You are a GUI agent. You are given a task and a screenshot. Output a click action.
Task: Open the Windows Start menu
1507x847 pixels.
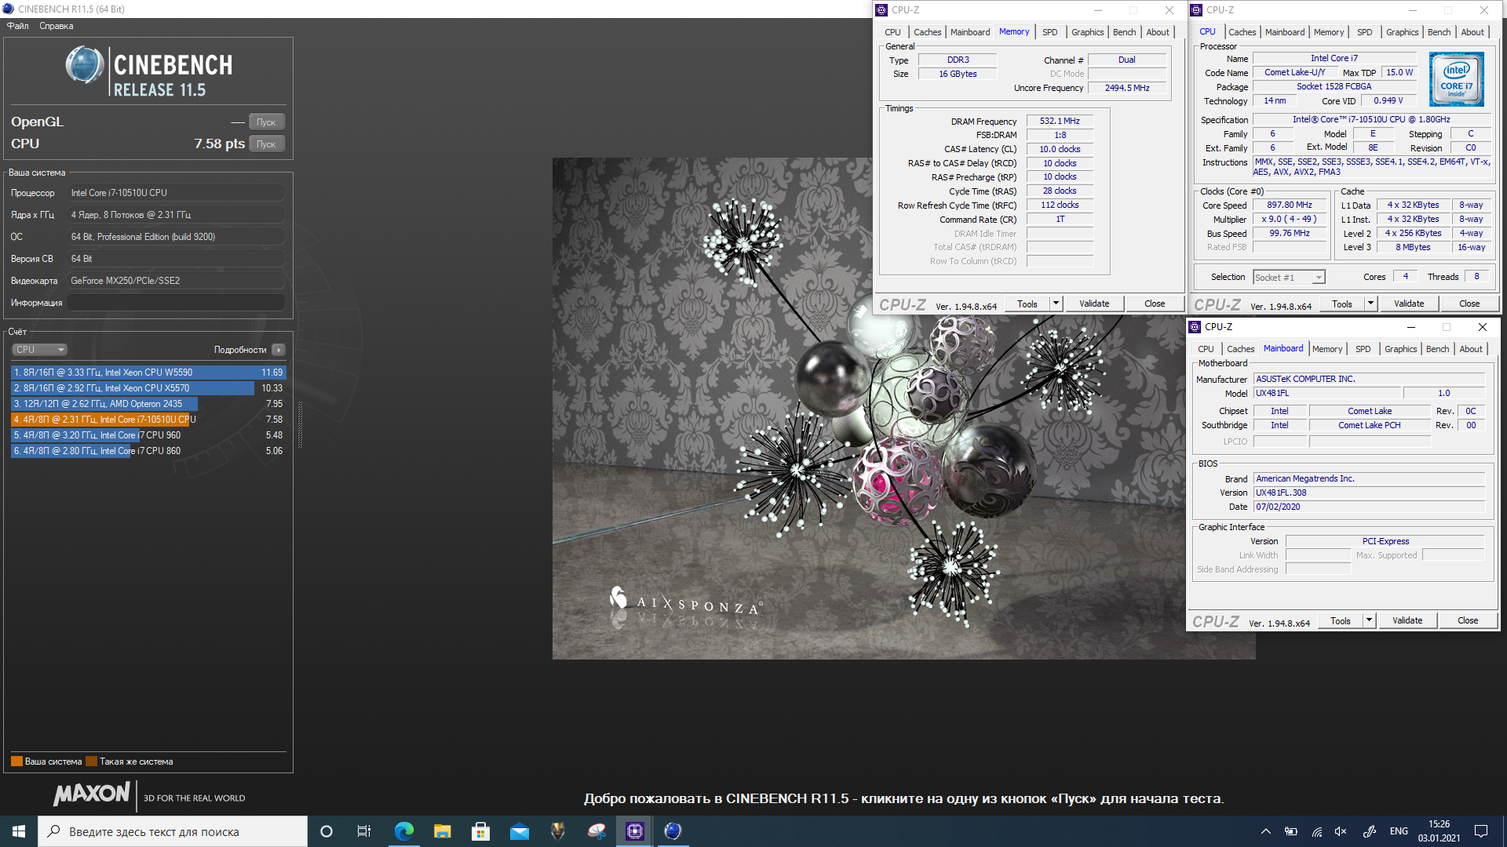coord(19,831)
